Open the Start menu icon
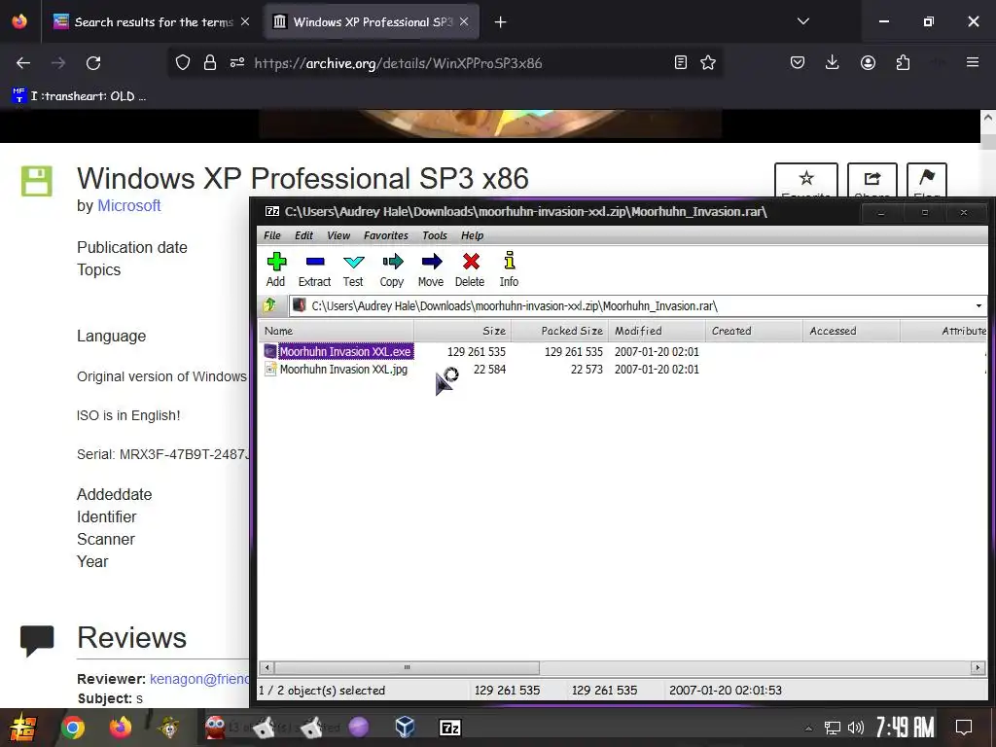 23,727
